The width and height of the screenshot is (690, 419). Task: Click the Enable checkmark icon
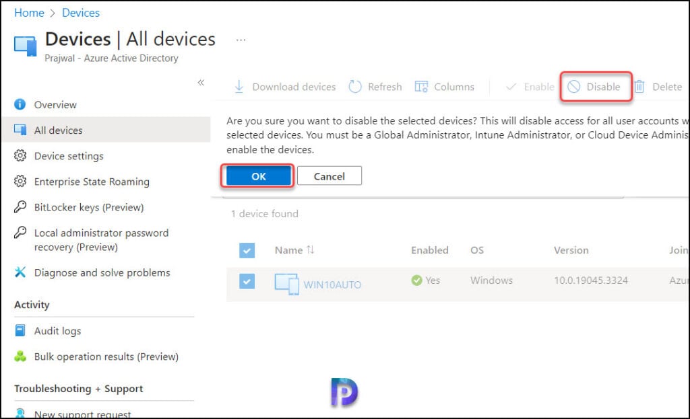pyautogui.click(x=511, y=87)
